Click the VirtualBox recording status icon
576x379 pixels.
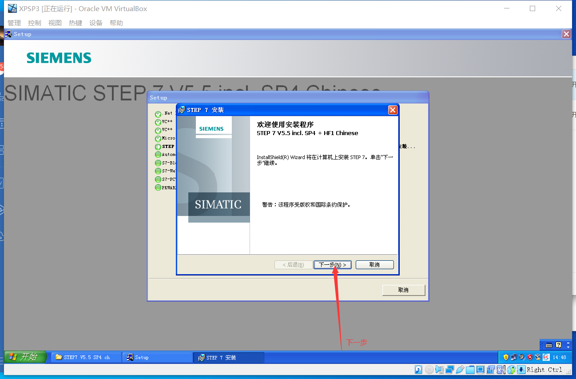click(491, 369)
